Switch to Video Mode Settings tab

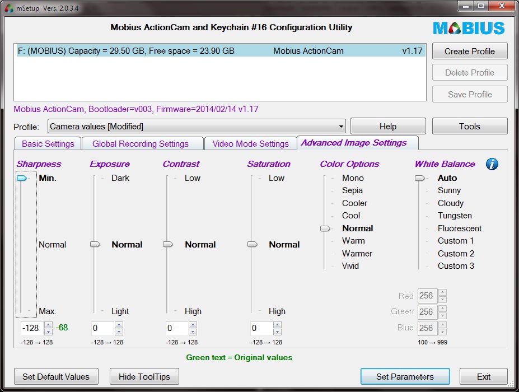click(x=251, y=144)
